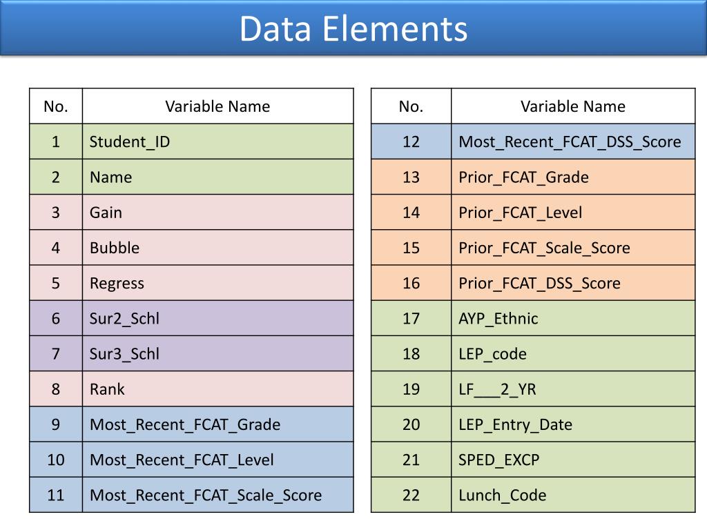Select Prior_FCAT_Scale_Score cell
This screenshot has width=707, height=530.
click(x=573, y=248)
